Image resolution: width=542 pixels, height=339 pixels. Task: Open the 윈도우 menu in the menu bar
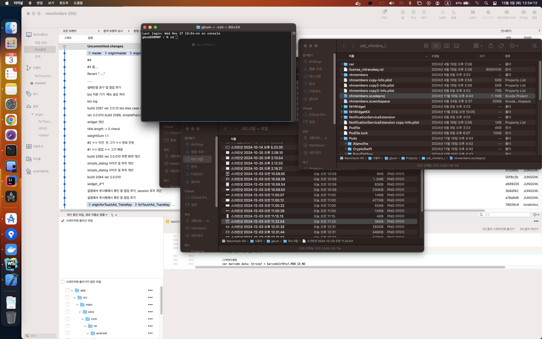pos(64,3)
